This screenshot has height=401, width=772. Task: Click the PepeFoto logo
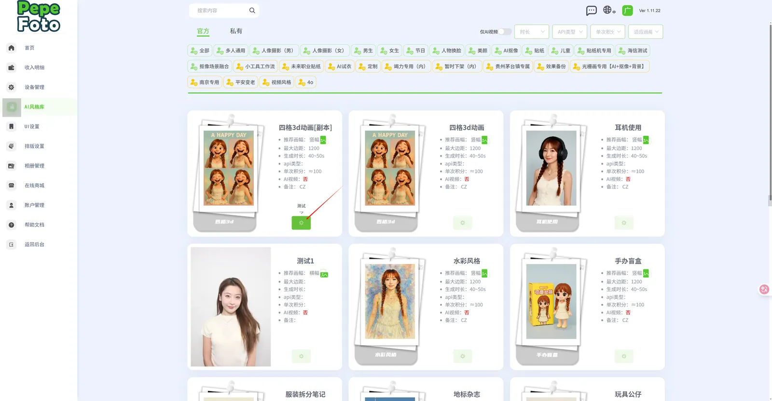(39, 16)
